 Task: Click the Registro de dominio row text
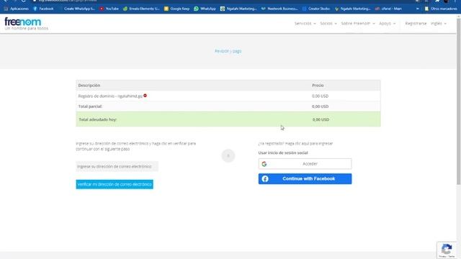[110, 96]
